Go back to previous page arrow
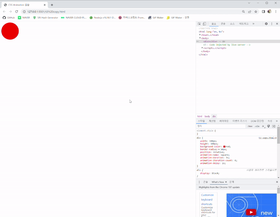 click(x=4, y=12)
